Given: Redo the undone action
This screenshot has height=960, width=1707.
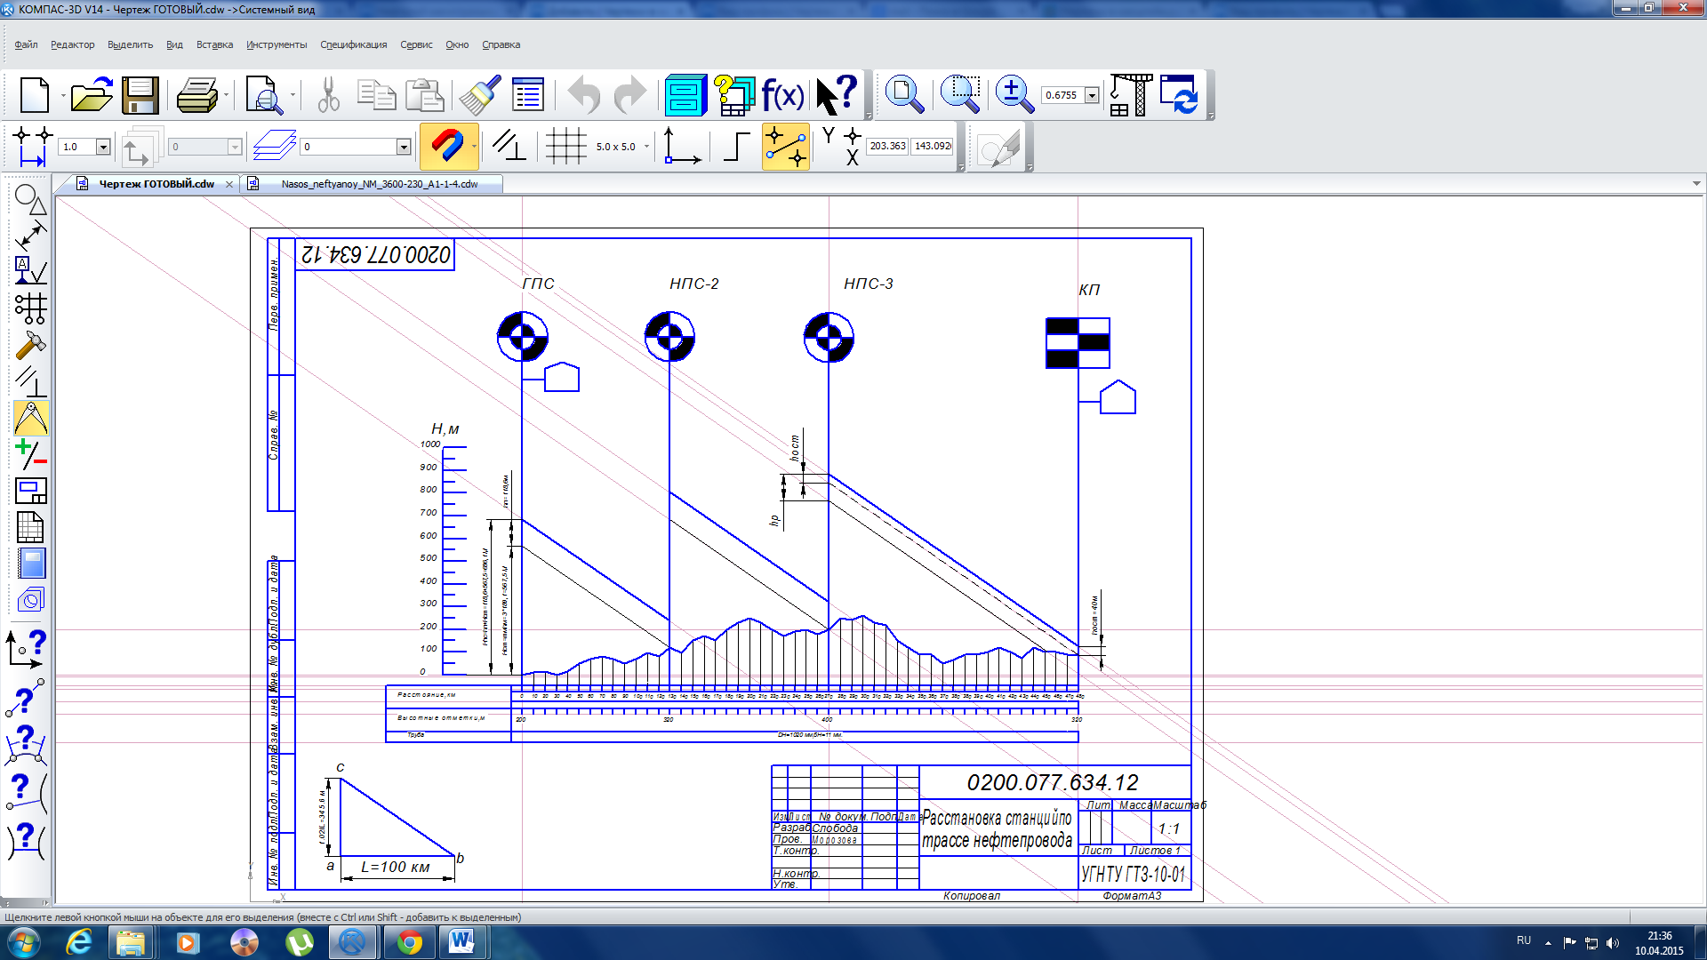Looking at the screenshot, I should [x=630, y=95].
